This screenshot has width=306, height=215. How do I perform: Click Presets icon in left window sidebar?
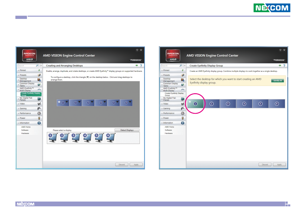point(39,75)
